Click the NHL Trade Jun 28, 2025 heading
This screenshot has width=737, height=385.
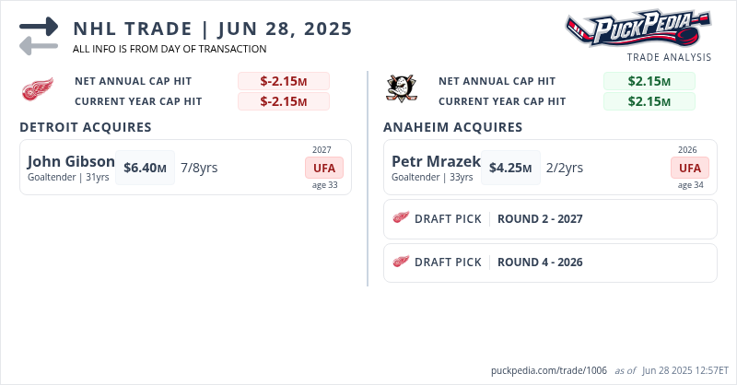pyautogui.click(x=212, y=28)
